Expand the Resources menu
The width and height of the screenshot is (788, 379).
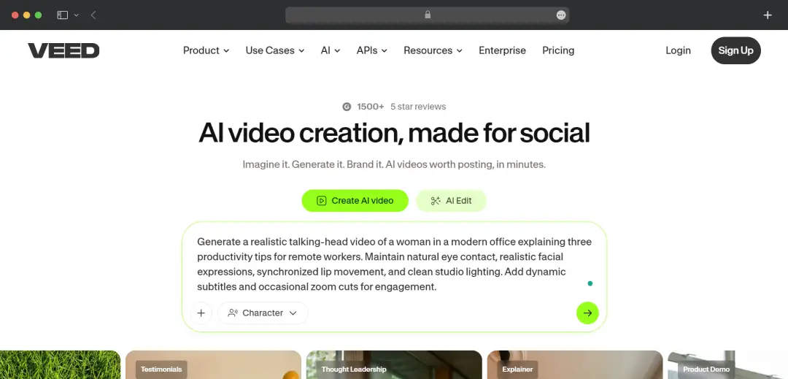(x=433, y=50)
